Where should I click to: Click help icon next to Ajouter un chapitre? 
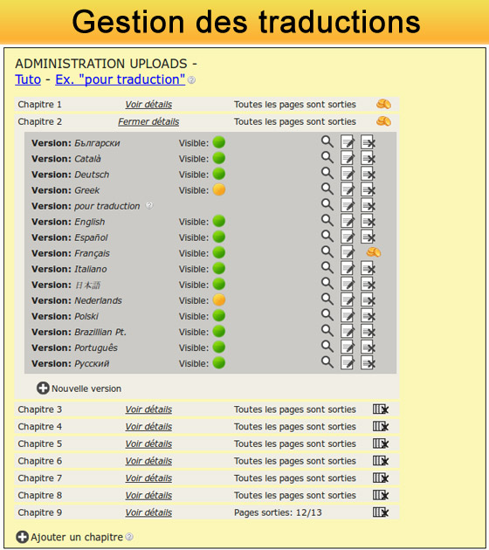(x=129, y=537)
